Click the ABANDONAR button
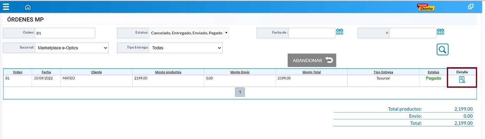This screenshot has width=485, height=139. [x=312, y=60]
